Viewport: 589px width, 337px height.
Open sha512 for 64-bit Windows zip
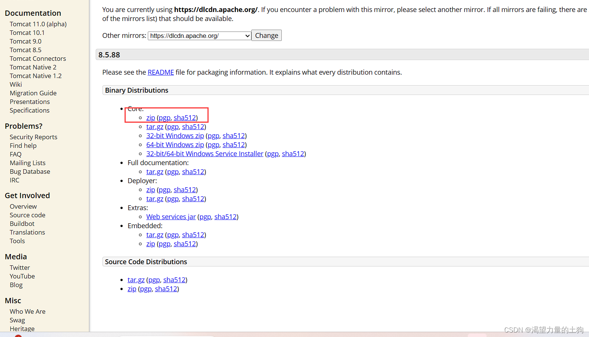[234, 145]
